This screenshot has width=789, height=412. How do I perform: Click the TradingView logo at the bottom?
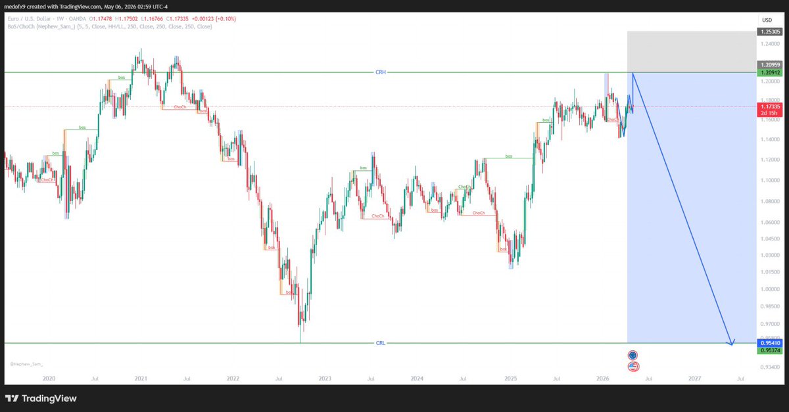click(x=41, y=398)
